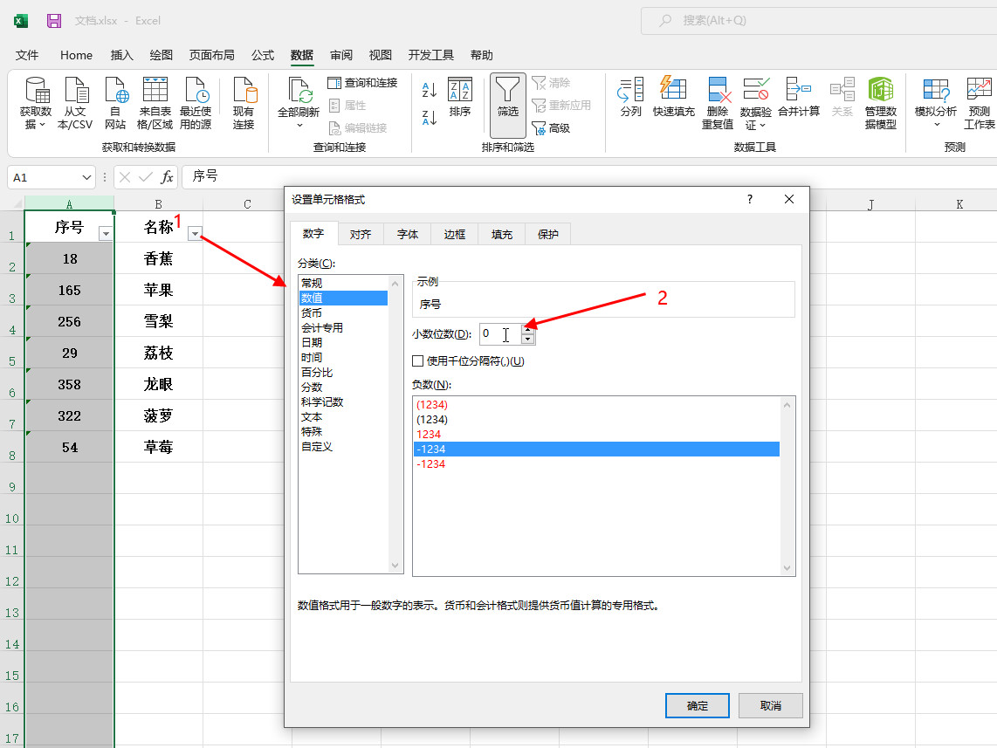Switch to 对齐 tab in dialog
Viewport: 997px width, 748px height.
point(361,235)
